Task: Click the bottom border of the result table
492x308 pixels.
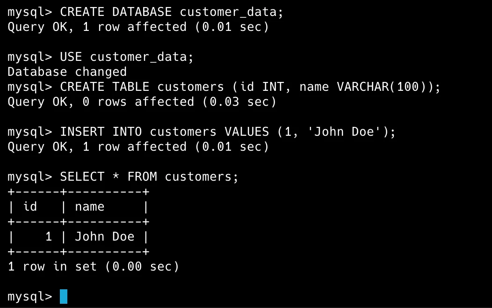Action: pos(79,252)
